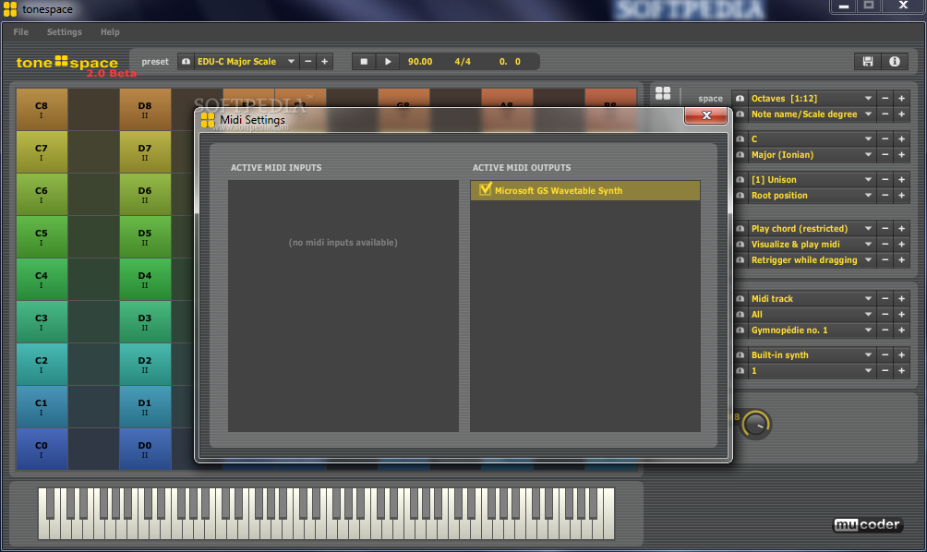Open the info about icon
927x552 pixels.
click(895, 62)
